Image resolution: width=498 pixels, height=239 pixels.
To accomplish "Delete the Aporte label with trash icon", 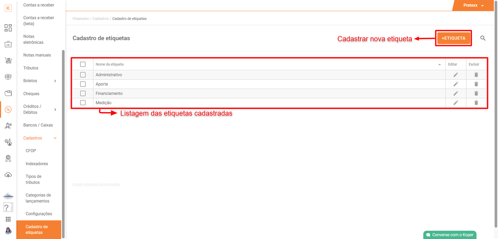I will tap(476, 84).
